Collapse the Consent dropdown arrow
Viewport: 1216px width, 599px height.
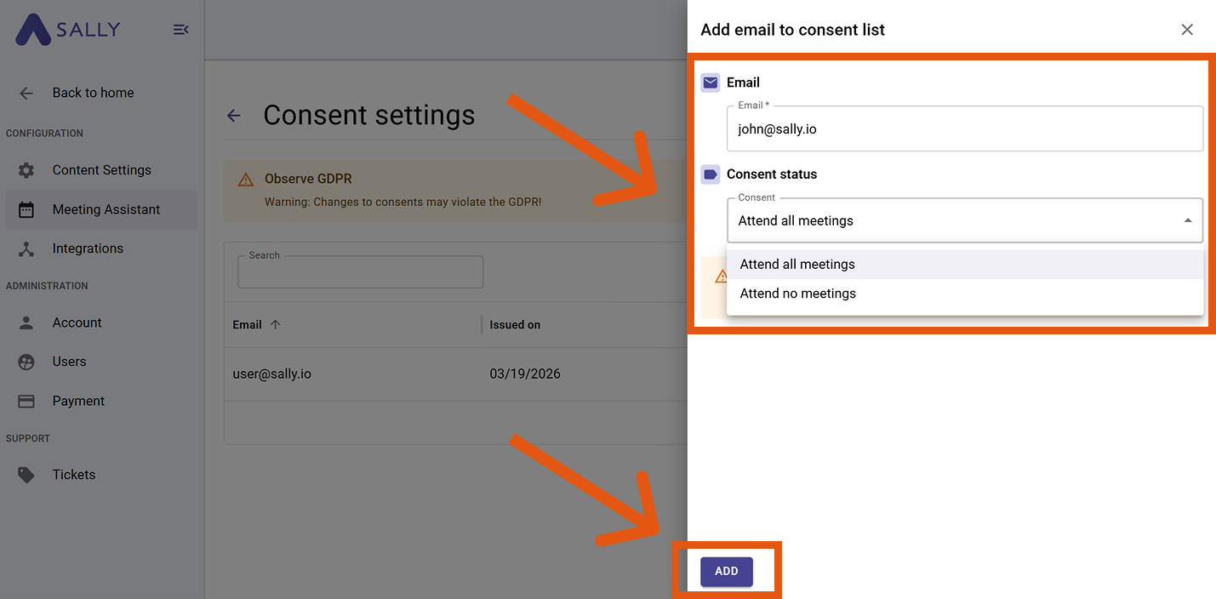click(1187, 221)
